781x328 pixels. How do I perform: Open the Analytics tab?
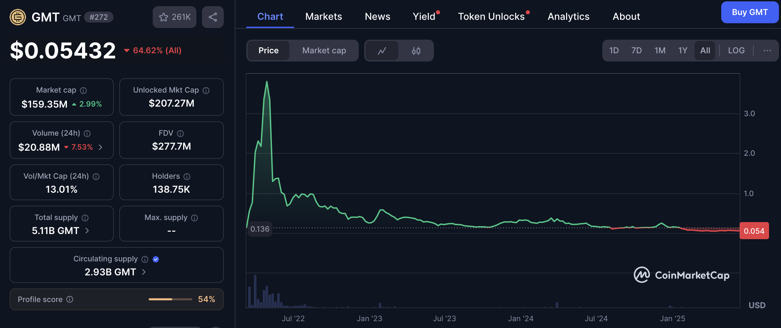coord(568,16)
